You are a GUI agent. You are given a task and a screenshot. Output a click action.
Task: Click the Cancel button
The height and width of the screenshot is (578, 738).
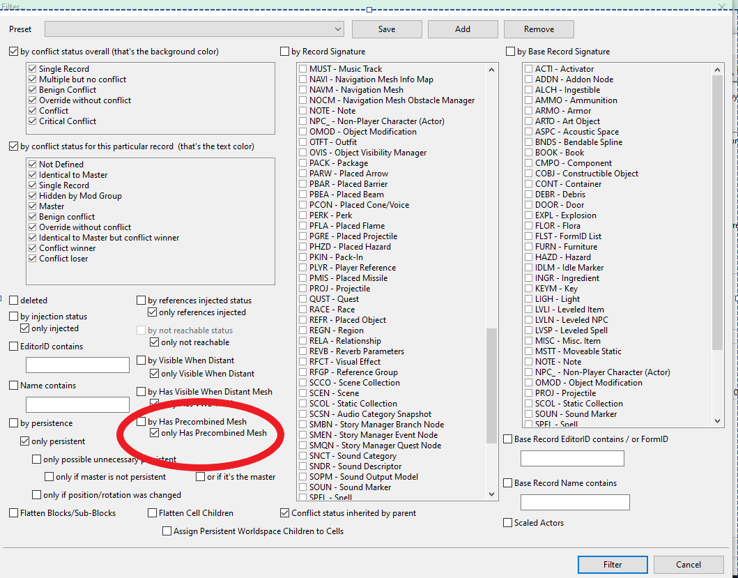tap(689, 564)
